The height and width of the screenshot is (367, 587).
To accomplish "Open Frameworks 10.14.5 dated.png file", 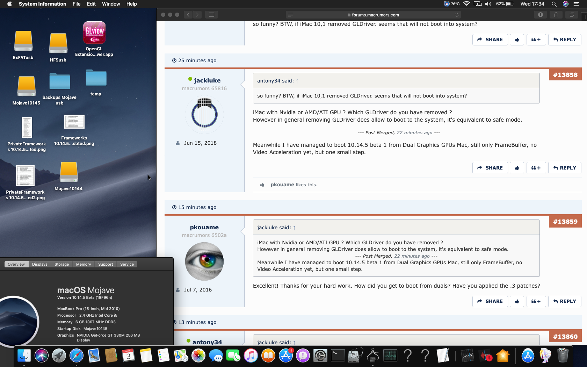I will [74, 122].
